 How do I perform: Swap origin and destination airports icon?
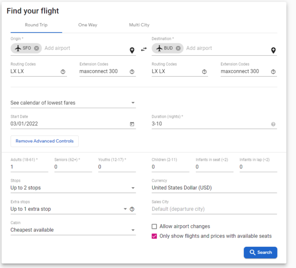tap(144, 49)
